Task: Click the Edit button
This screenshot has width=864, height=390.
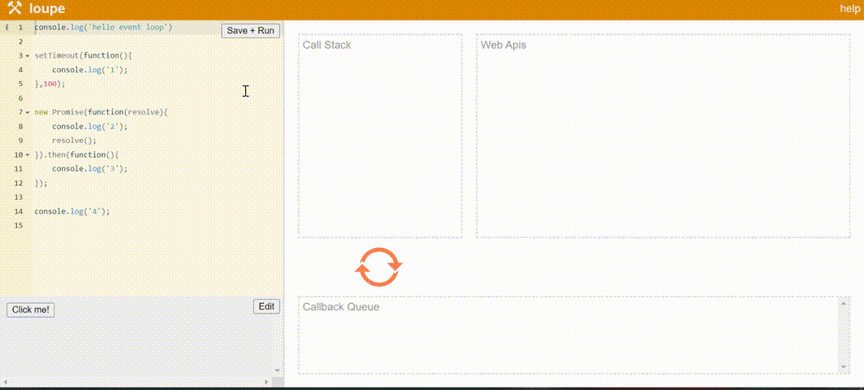Action: 266,306
